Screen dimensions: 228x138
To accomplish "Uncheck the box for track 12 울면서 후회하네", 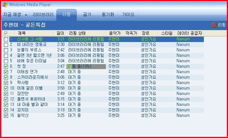I will tap(6, 99).
